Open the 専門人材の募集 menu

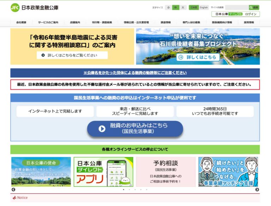pos(191,23)
